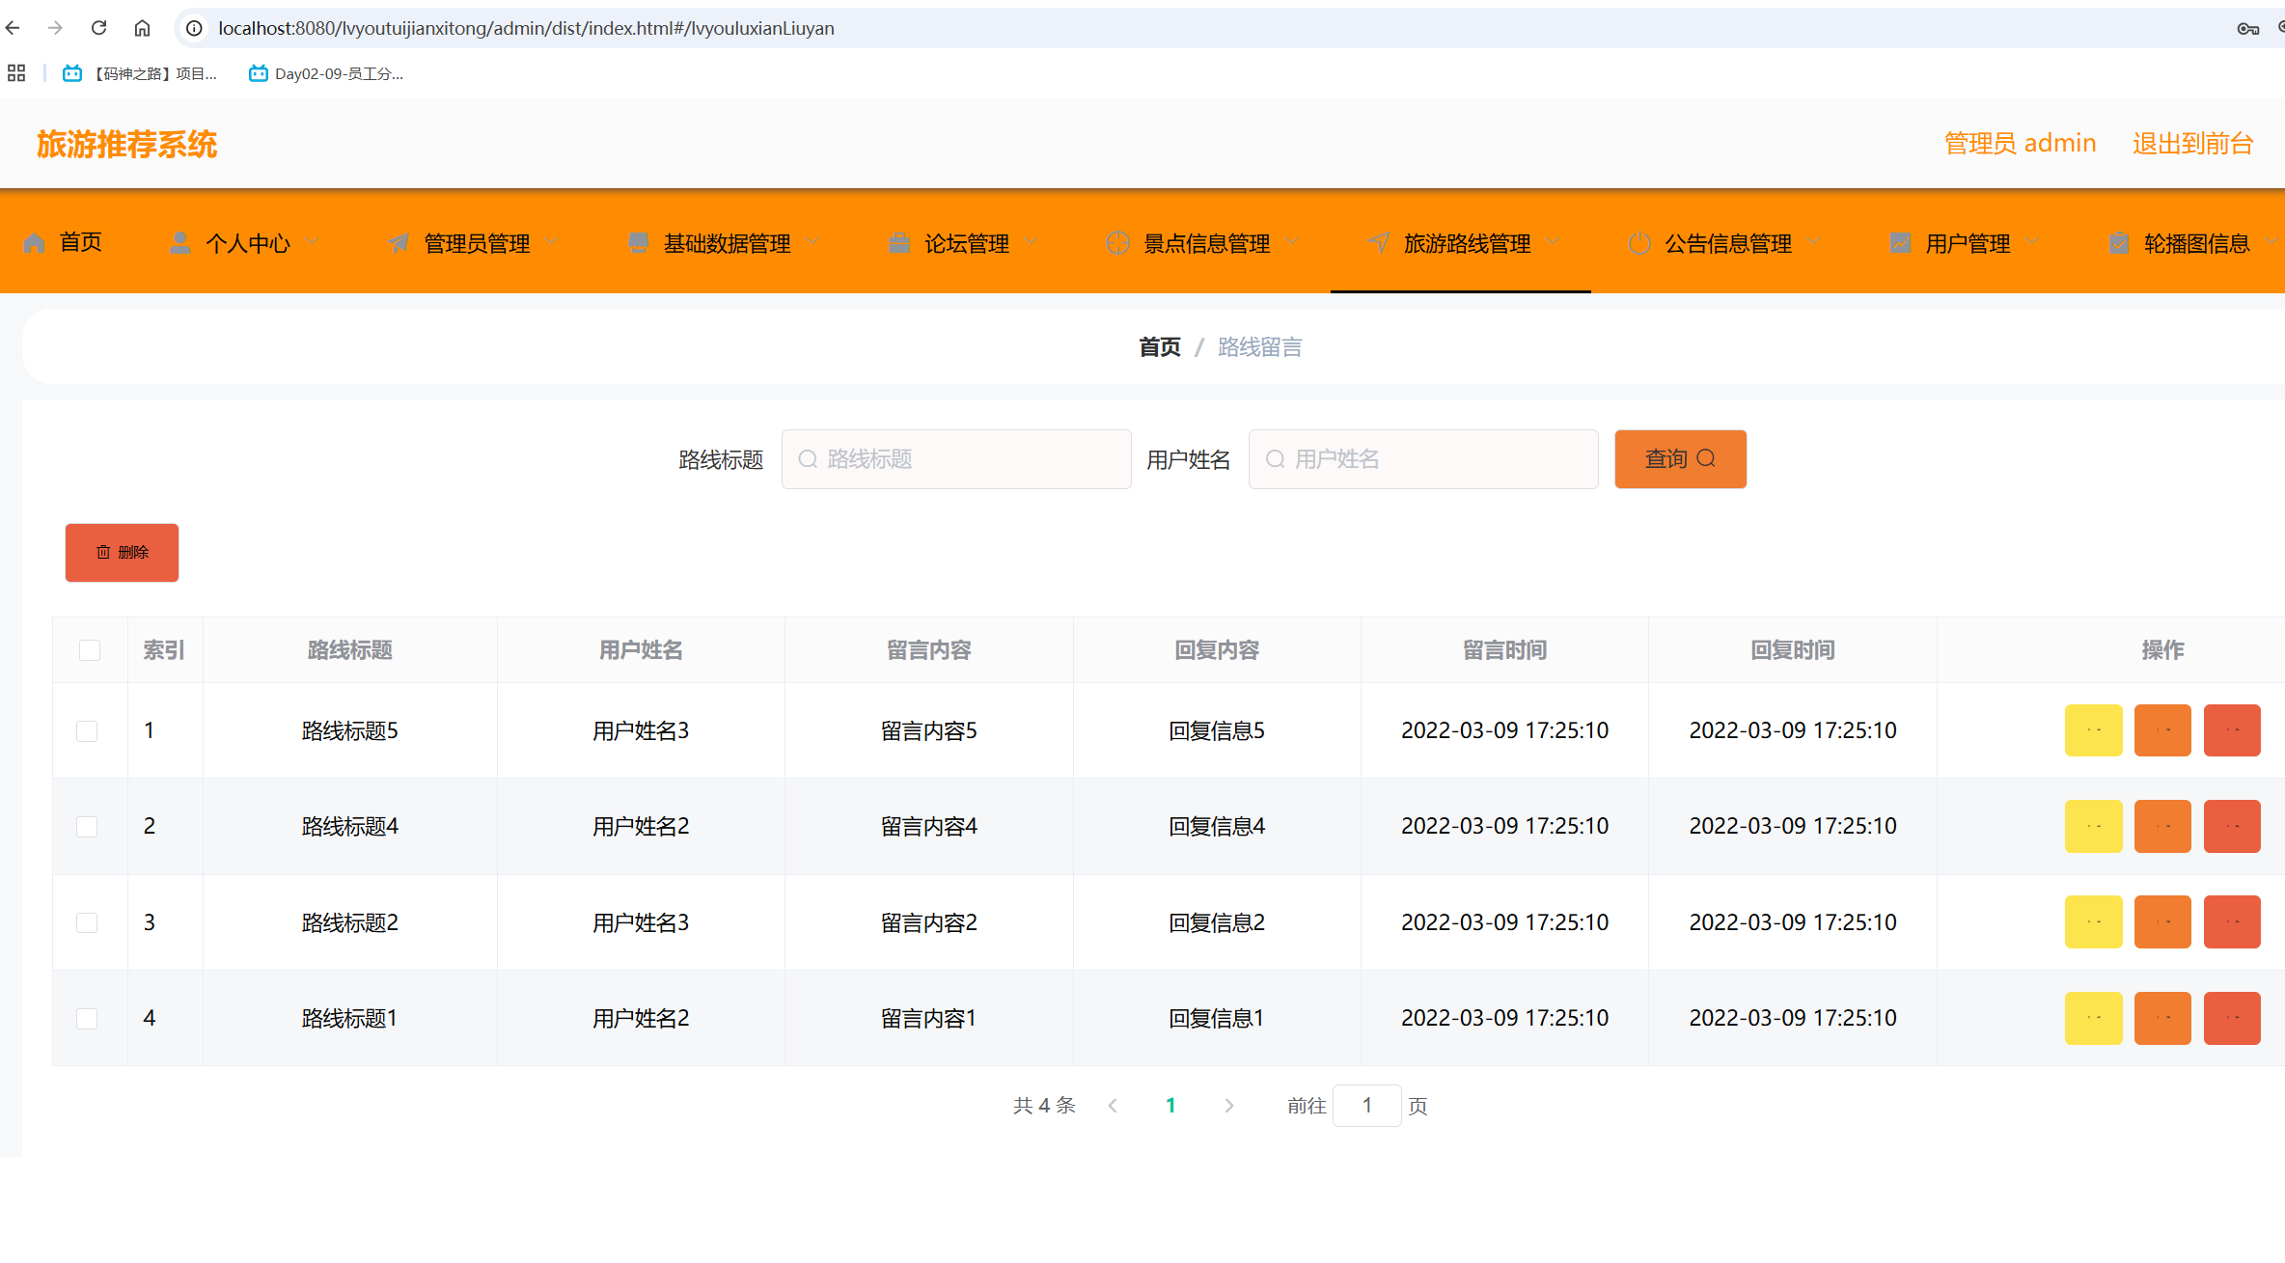This screenshot has height=1263, width=2285.
Task: Open the 论坛管理 menu
Action: [963, 242]
